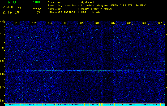Select the 0.9 frequency axis label

point(2,61)
